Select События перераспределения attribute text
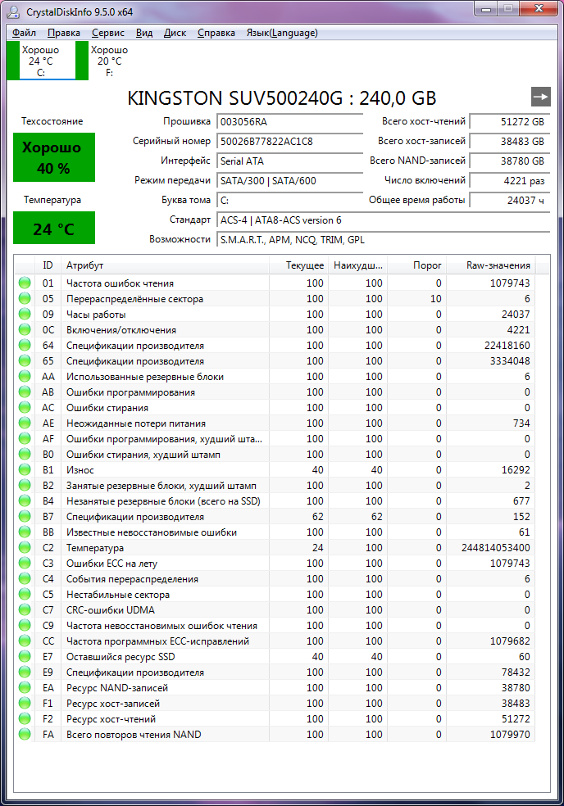The width and height of the screenshot is (564, 806). (132, 579)
